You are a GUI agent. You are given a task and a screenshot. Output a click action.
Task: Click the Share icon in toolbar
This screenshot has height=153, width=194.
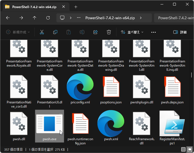click(x=95, y=32)
